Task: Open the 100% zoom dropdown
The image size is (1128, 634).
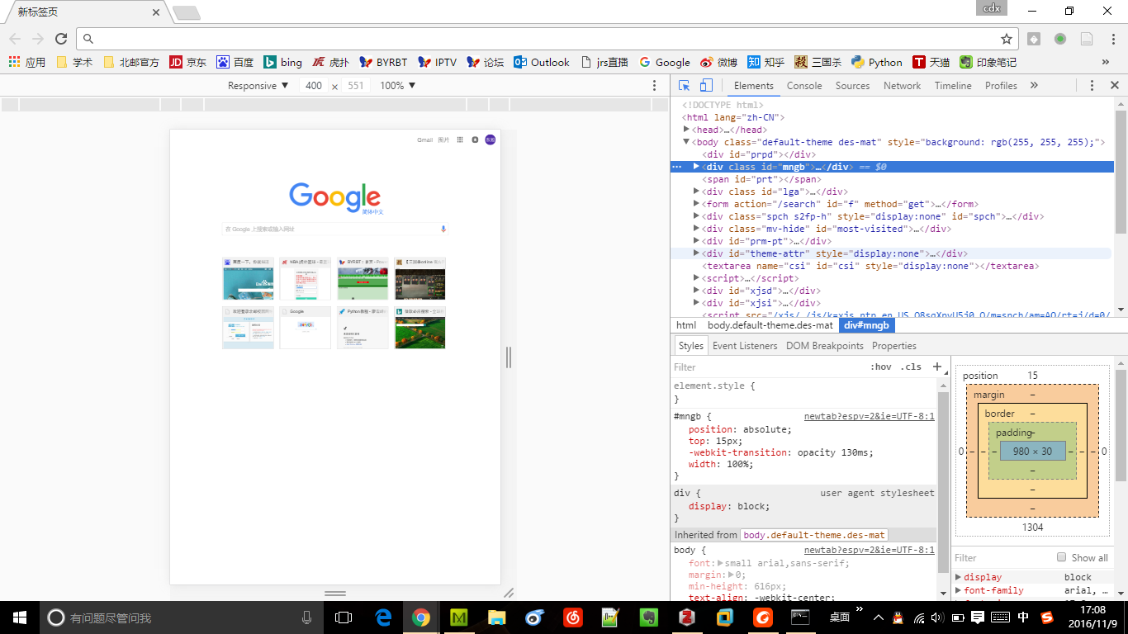Action: click(397, 86)
